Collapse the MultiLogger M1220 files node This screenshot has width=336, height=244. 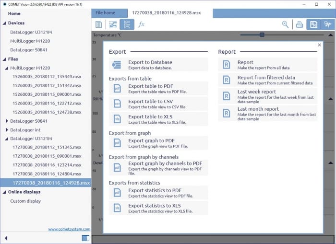[x=7, y=68]
